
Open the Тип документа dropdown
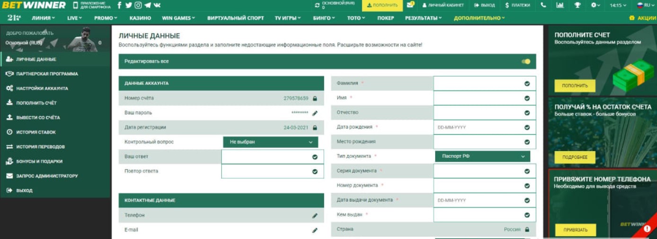[x=482, y=156]
